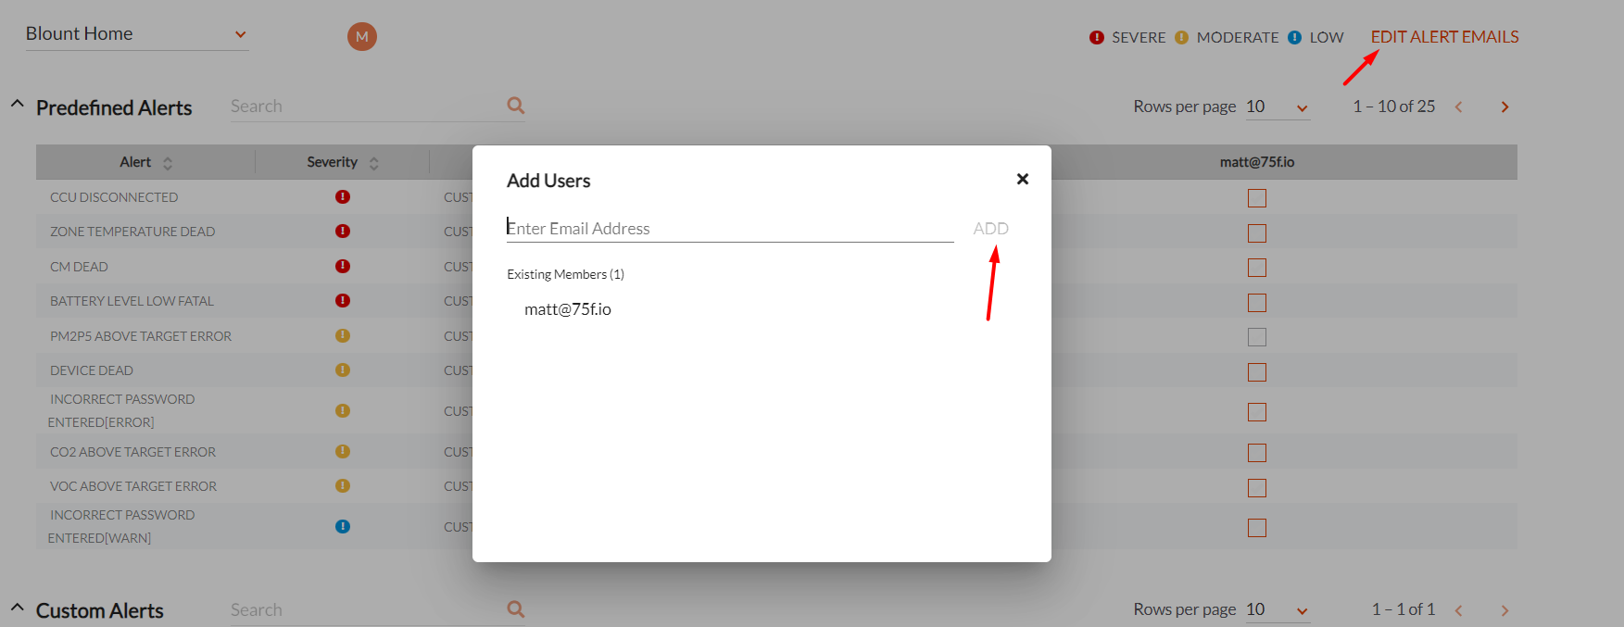Click the moderate icon for PM2P5 ABOVE TARGET ERROR
1624x627 pixels.
tap(343, 335)
